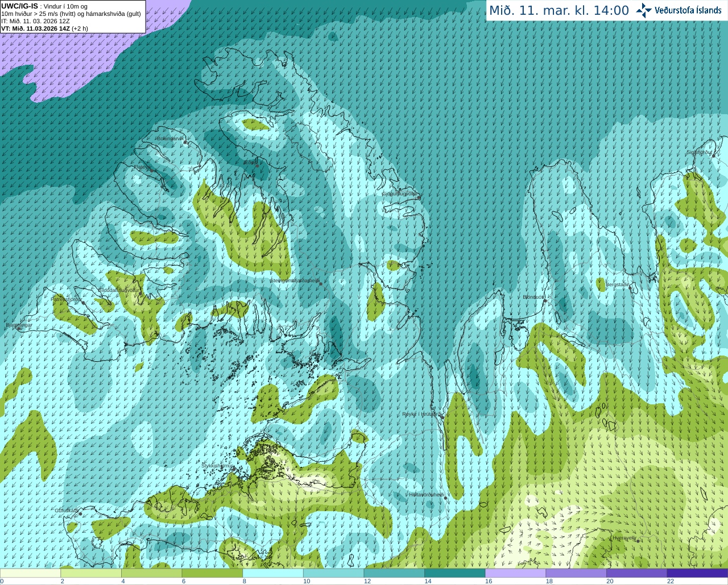
Task: Select the 'Mið. 11. mar. kl. 14:00' timestamp
Action: tap(559, 11)
